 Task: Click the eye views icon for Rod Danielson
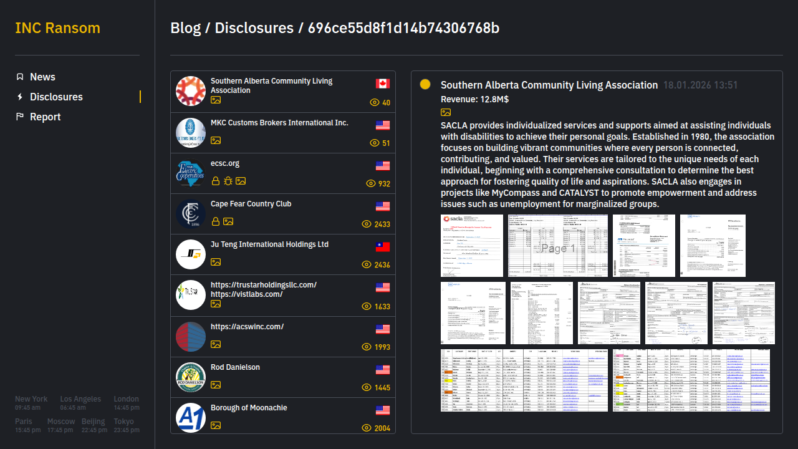(367, 387)
